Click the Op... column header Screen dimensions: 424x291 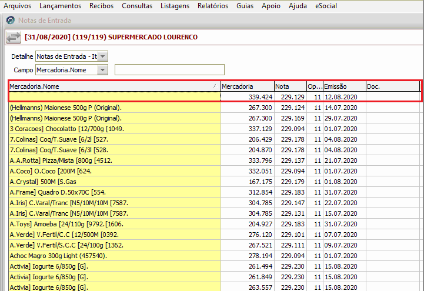pos(315,86)
